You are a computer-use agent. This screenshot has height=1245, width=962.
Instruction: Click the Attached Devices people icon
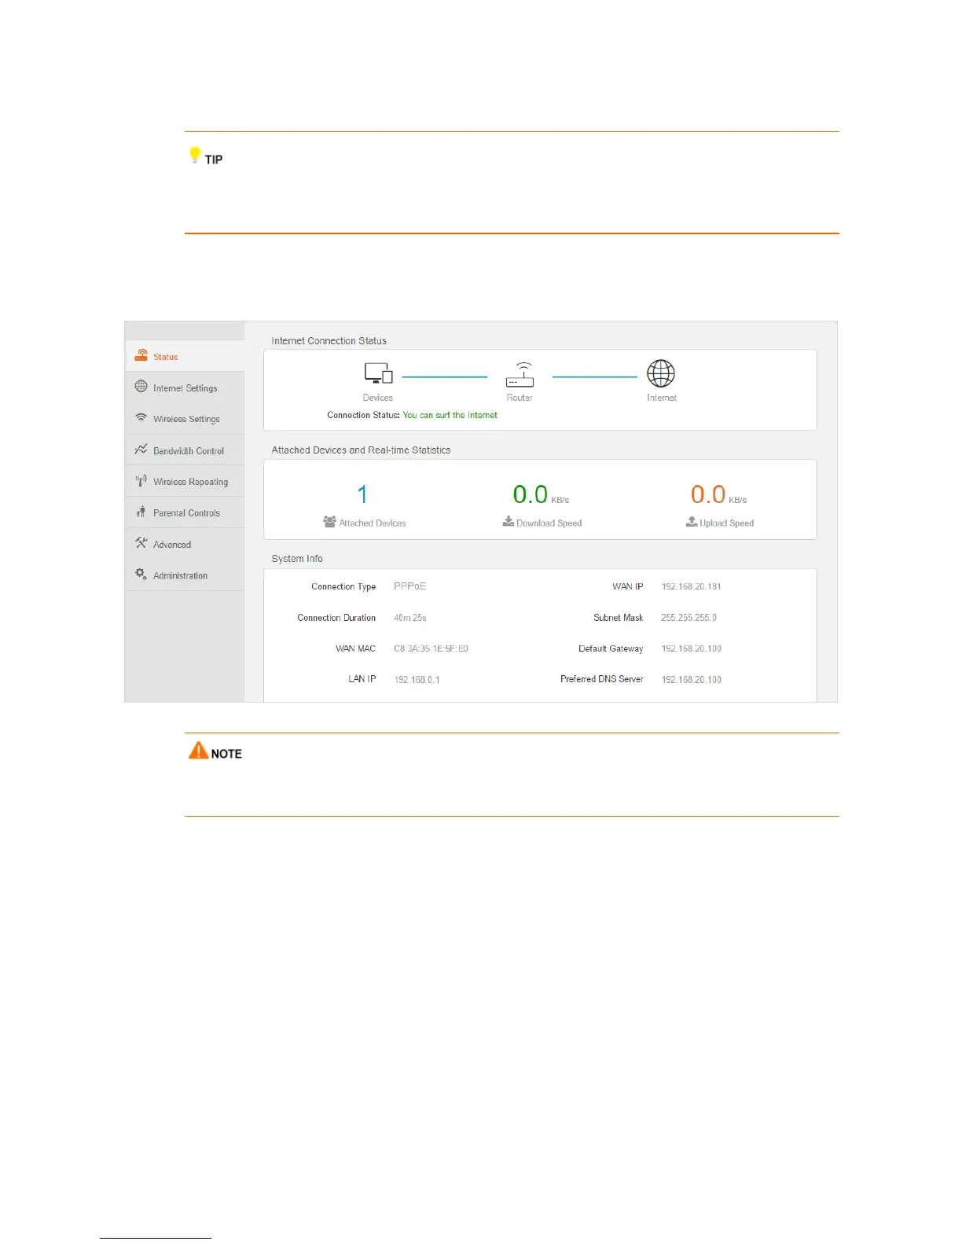(x=330, y=521)
